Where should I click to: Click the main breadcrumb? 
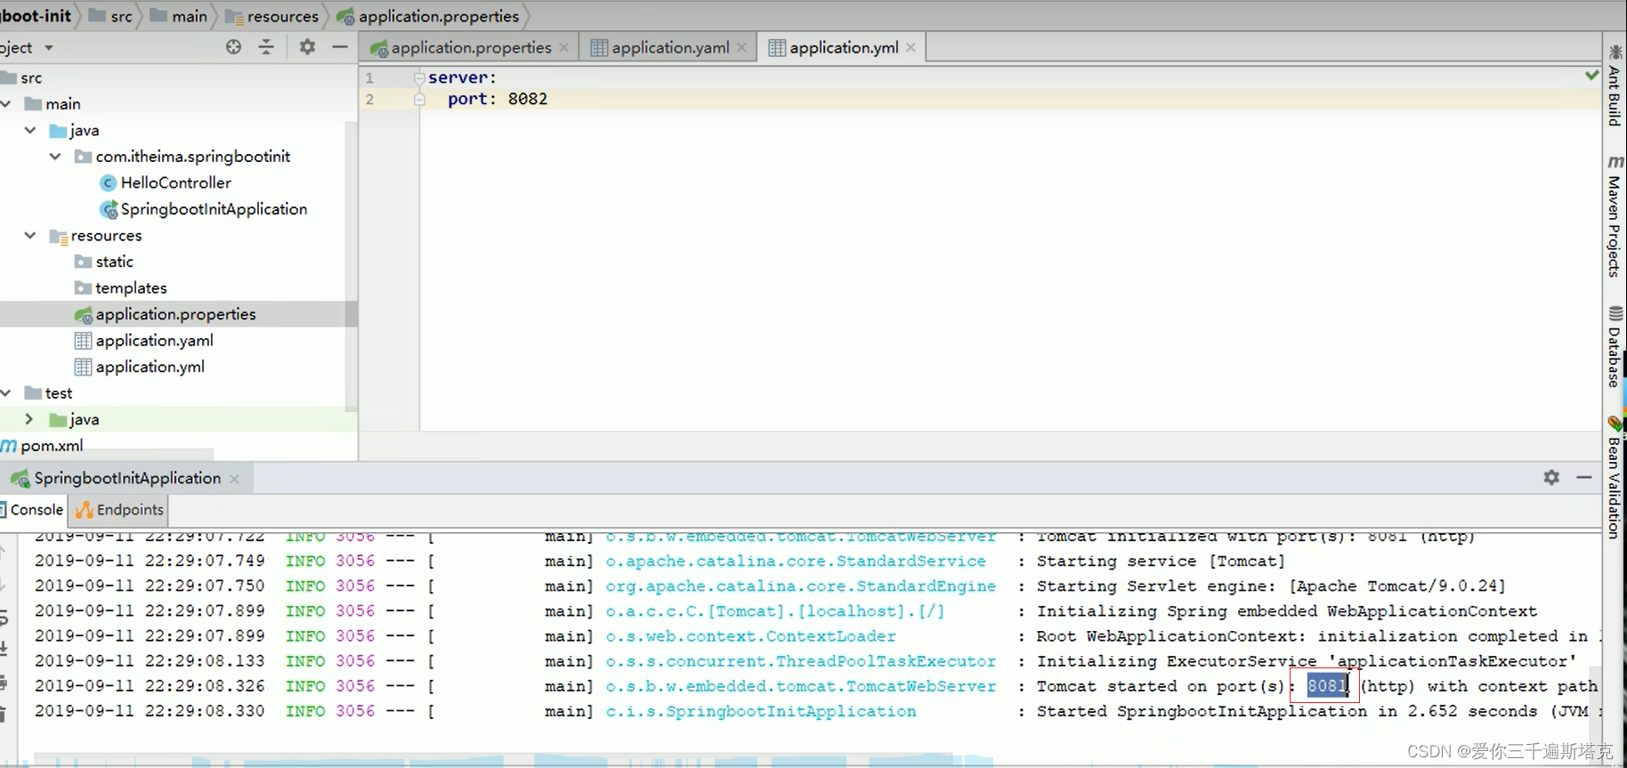click(x=179, y=16)
